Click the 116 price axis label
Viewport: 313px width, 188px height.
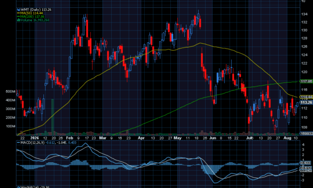pyautogui.click(x=304, y=90)
